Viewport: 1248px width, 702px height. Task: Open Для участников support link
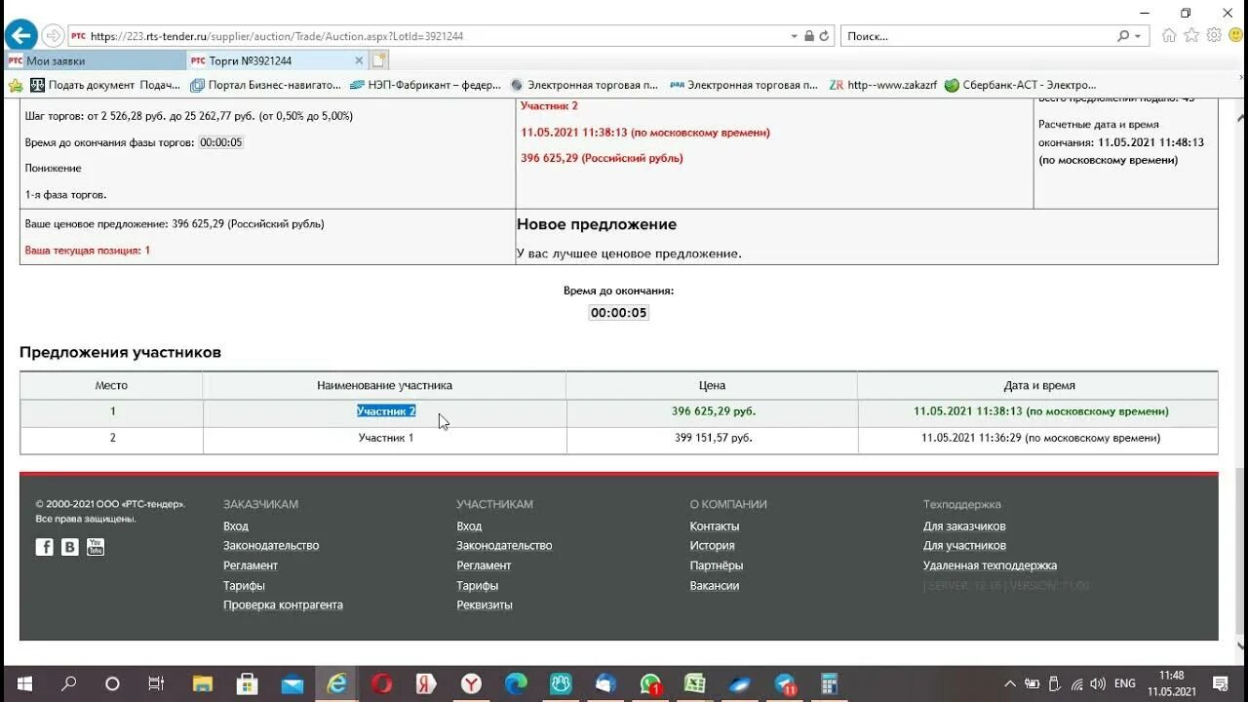tap(964, 545)
